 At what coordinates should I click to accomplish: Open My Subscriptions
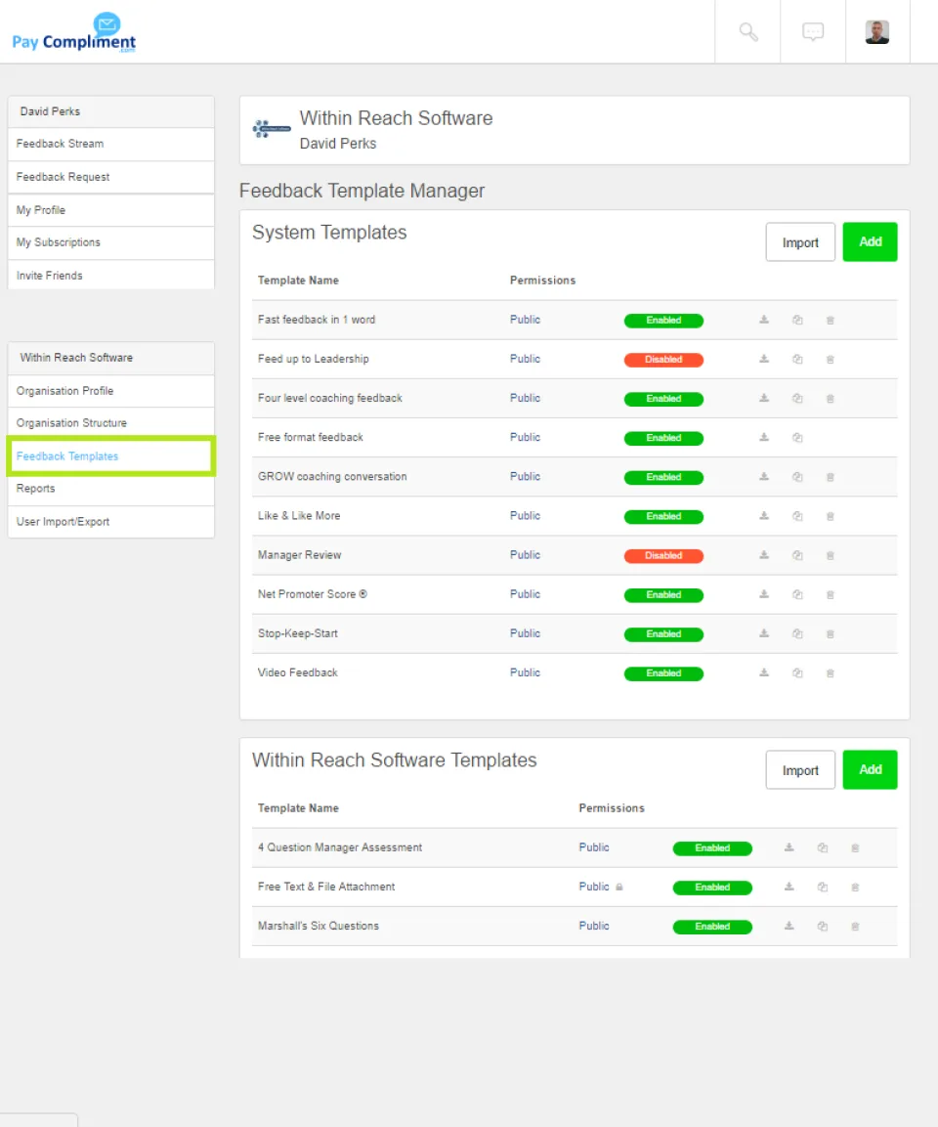[x=110, y=242]
